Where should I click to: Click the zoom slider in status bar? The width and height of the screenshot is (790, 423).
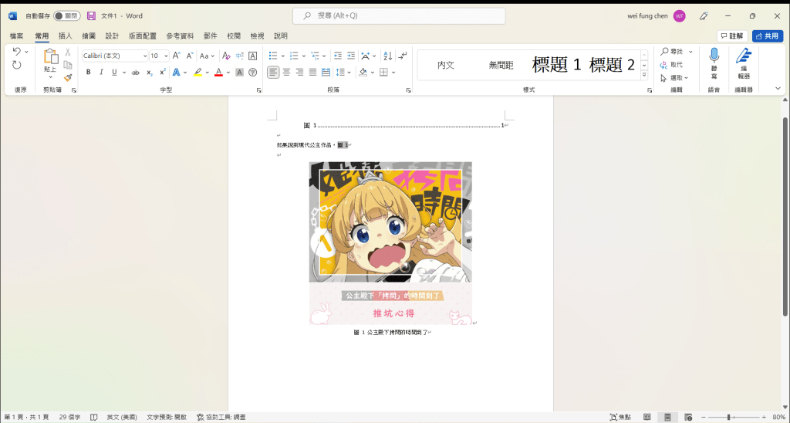[x=735, y=417]
